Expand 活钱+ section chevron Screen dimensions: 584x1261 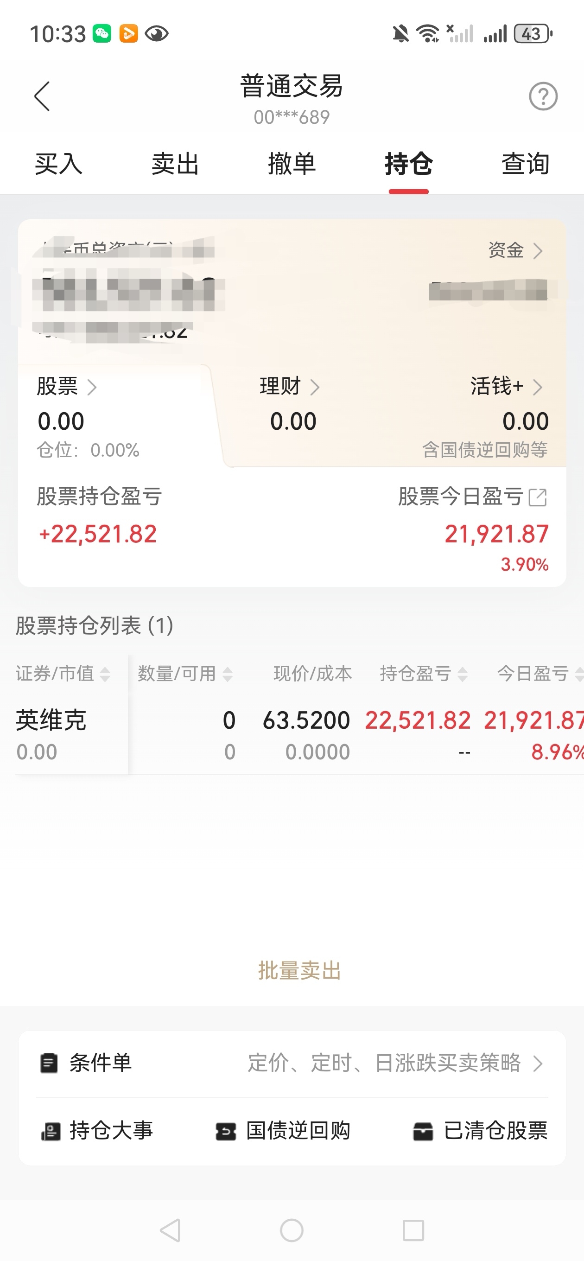(538, 387)
